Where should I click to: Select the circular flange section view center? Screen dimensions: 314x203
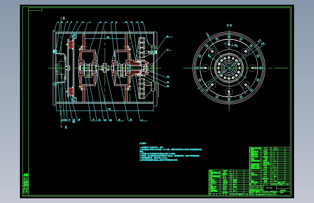tap(229, 68)
